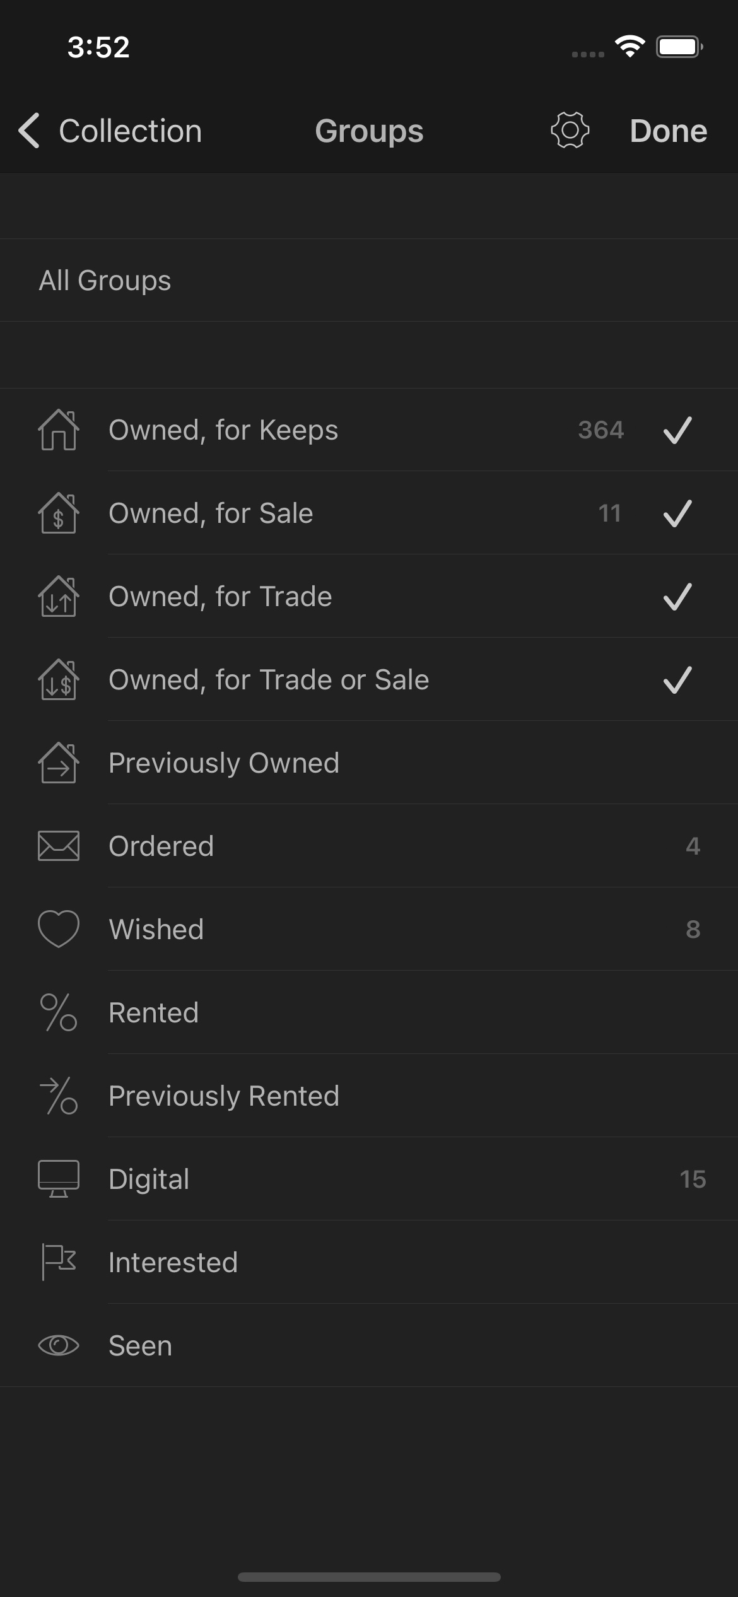Uncheck the Owned, for Keeps checkmark
This screenshot has width=738, height=1597.
click(x=677, y=430)
